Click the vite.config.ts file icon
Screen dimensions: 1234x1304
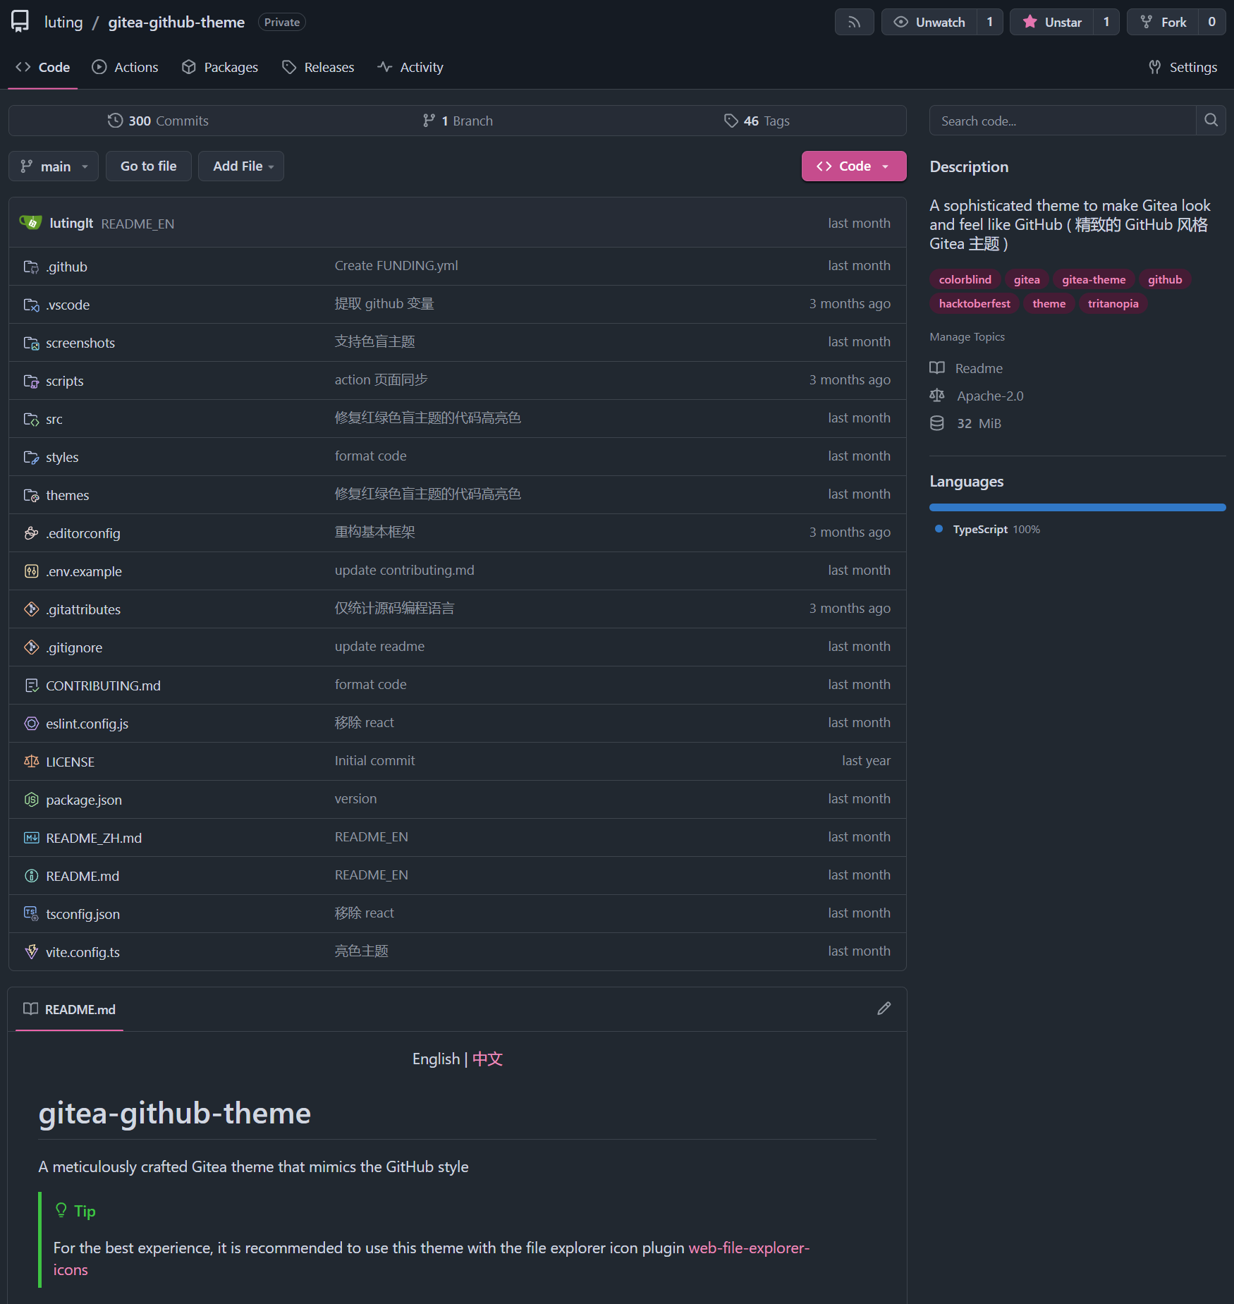tap(31, 951)
